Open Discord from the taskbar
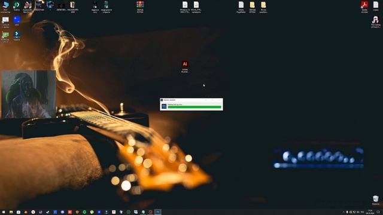 62,212
